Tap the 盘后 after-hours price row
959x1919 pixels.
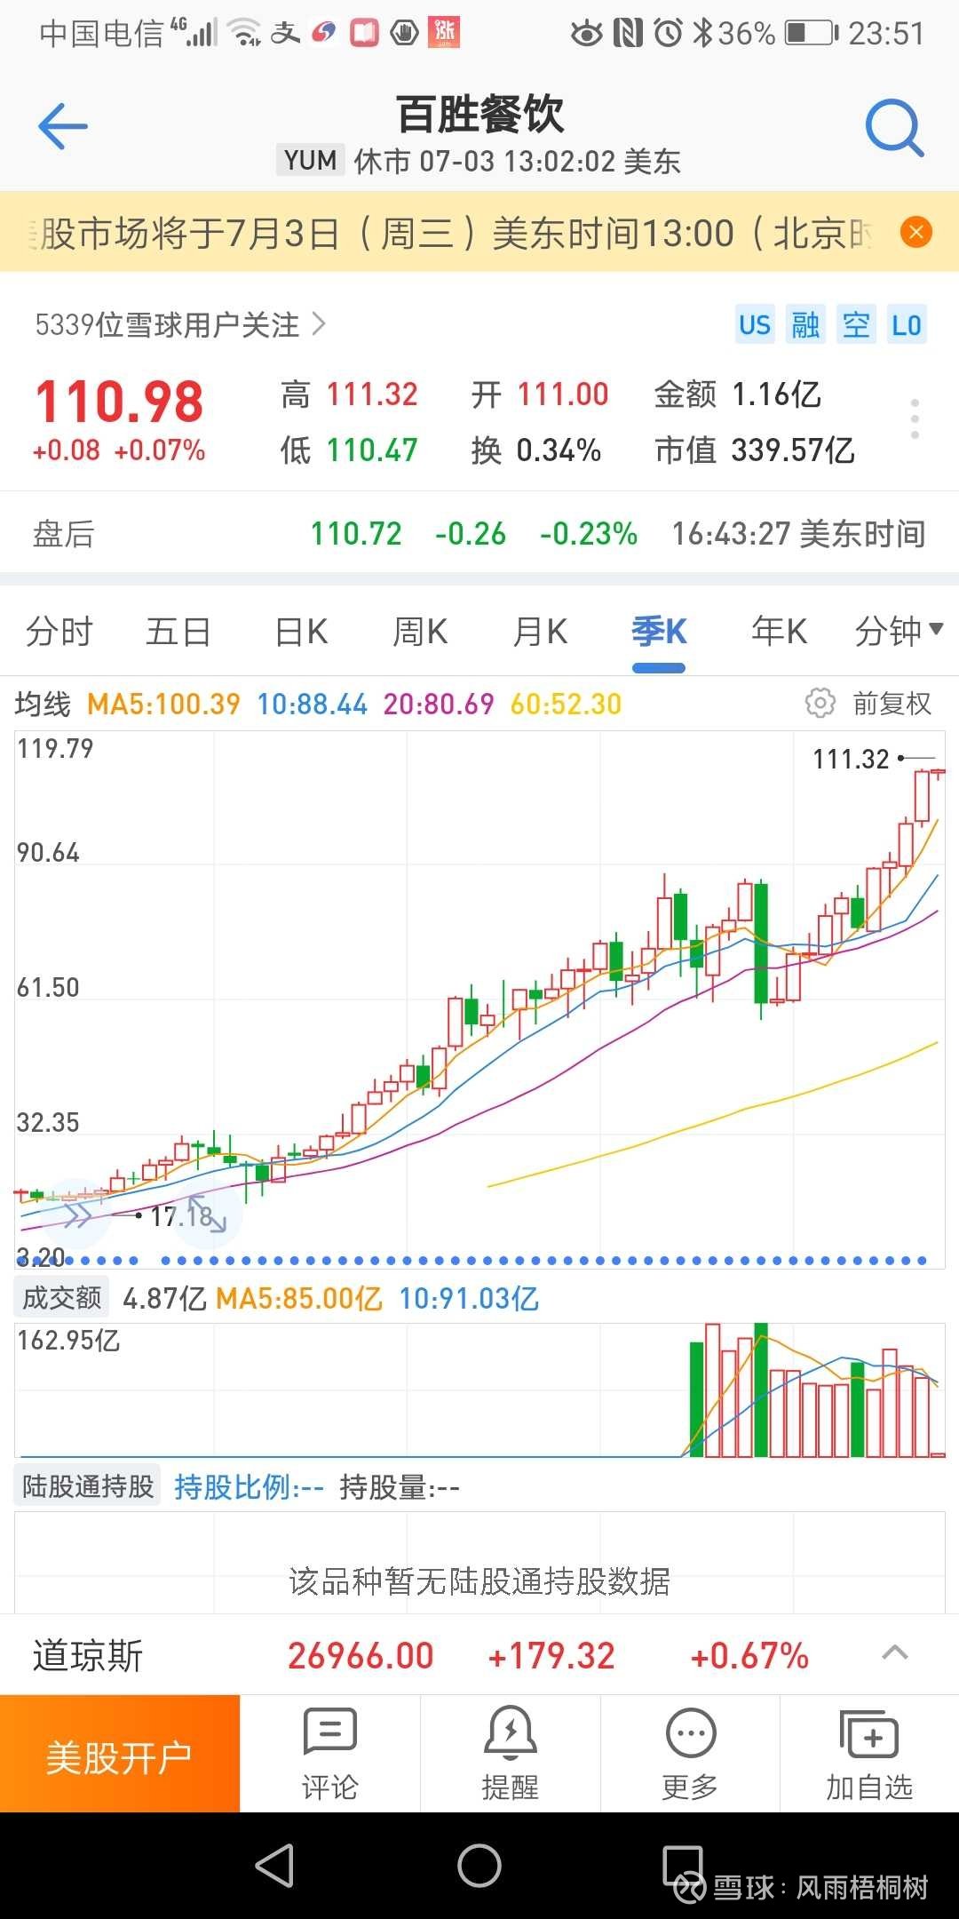pos(479,533)
